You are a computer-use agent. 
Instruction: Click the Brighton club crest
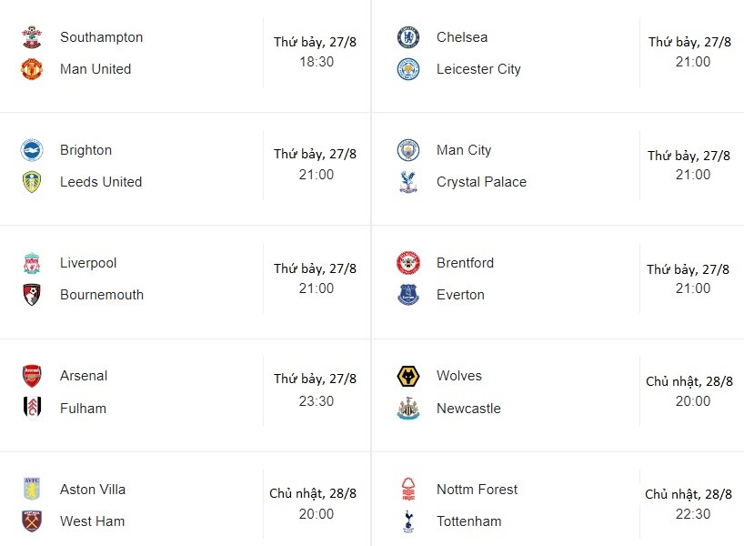pyautogui.click(x=32, y=150)
